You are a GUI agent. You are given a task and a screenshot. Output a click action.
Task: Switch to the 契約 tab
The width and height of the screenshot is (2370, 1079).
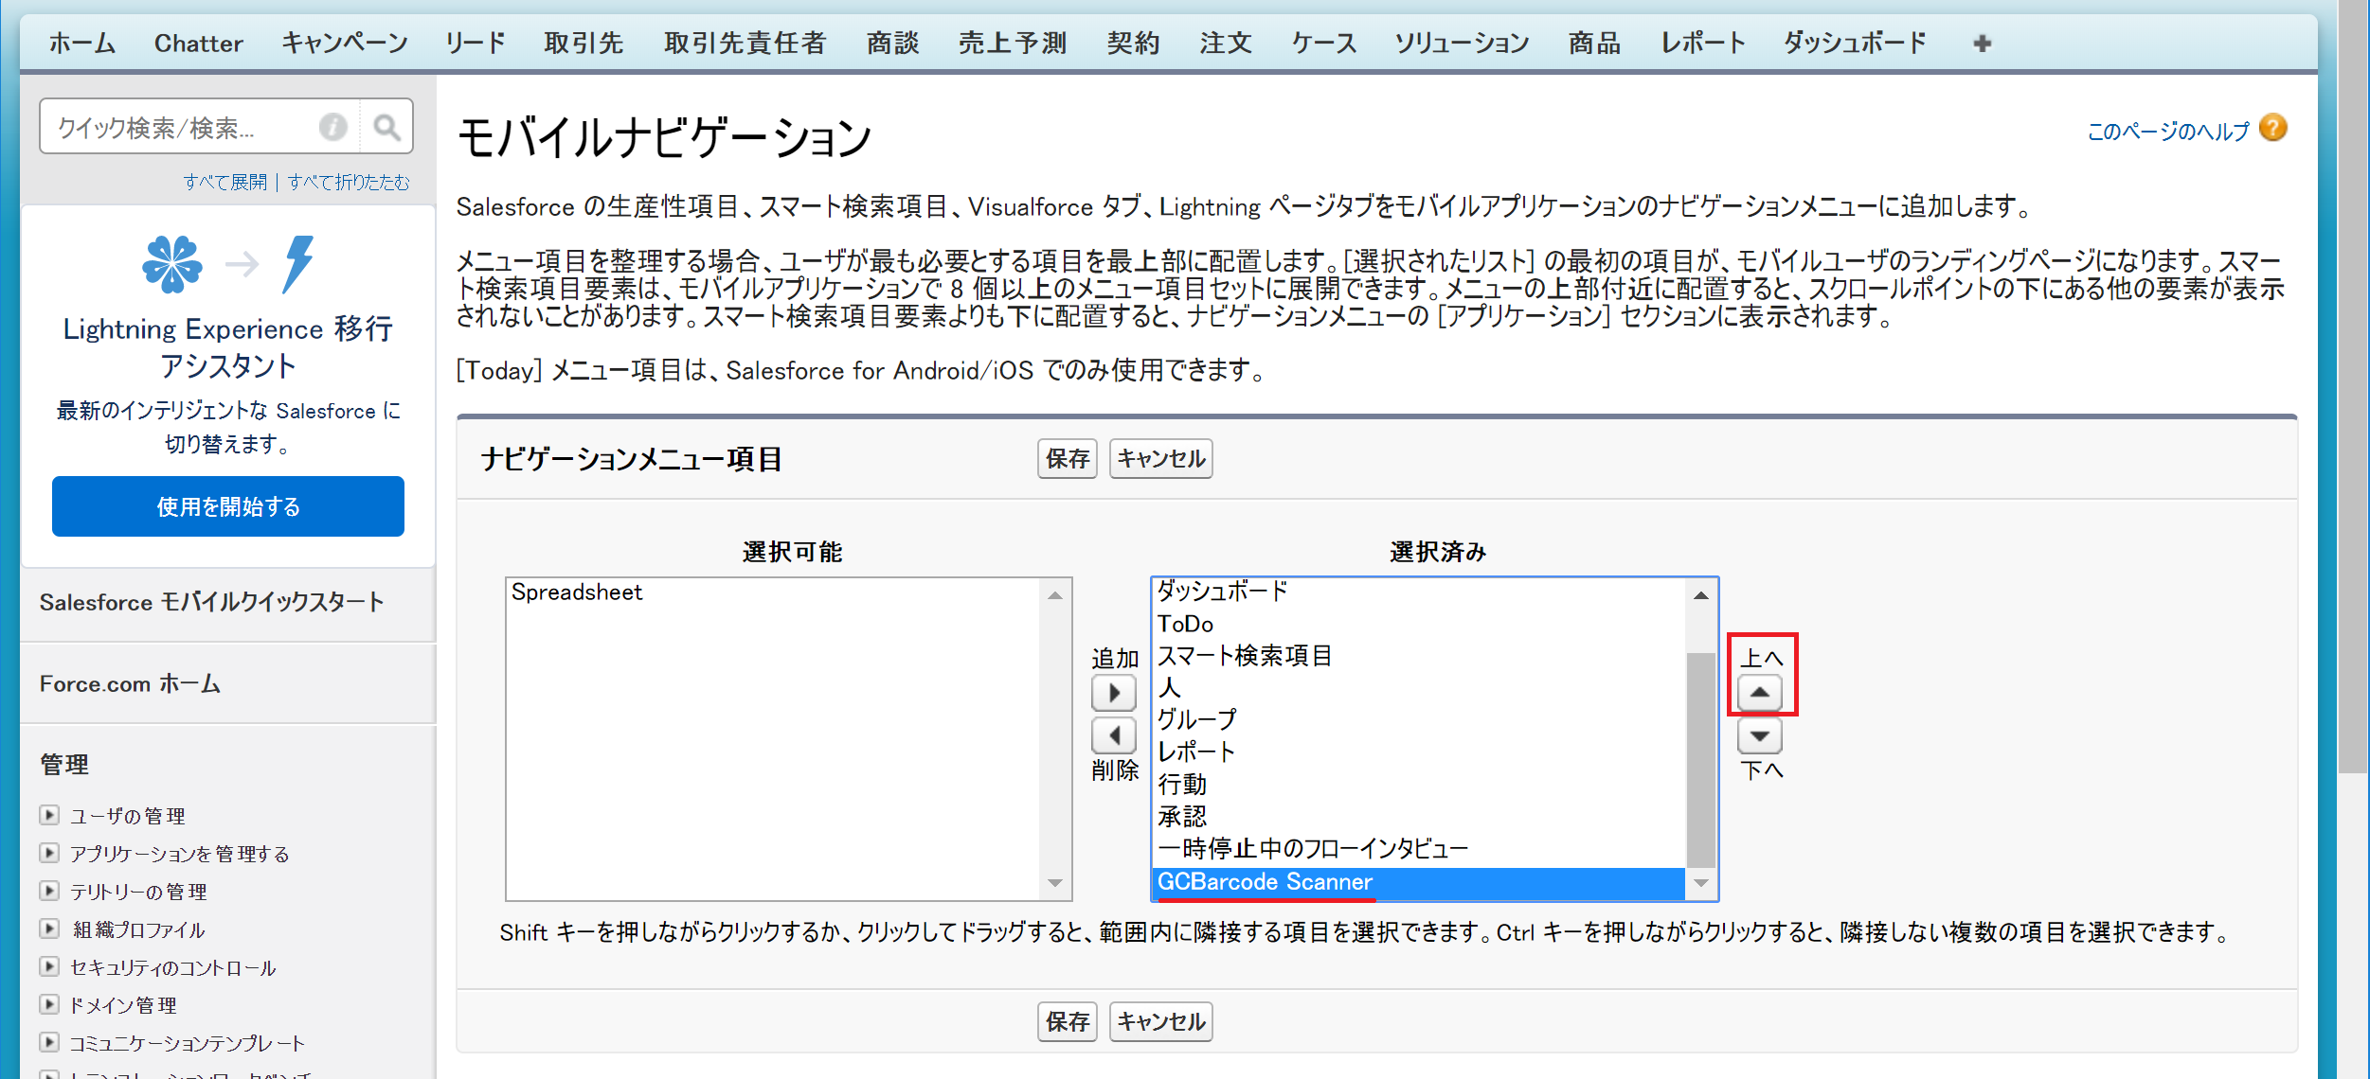(x=1134, y=44)
